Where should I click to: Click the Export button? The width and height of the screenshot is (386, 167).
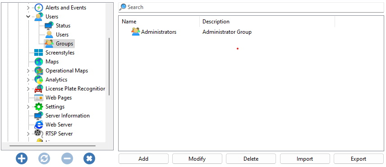(358, 159)
